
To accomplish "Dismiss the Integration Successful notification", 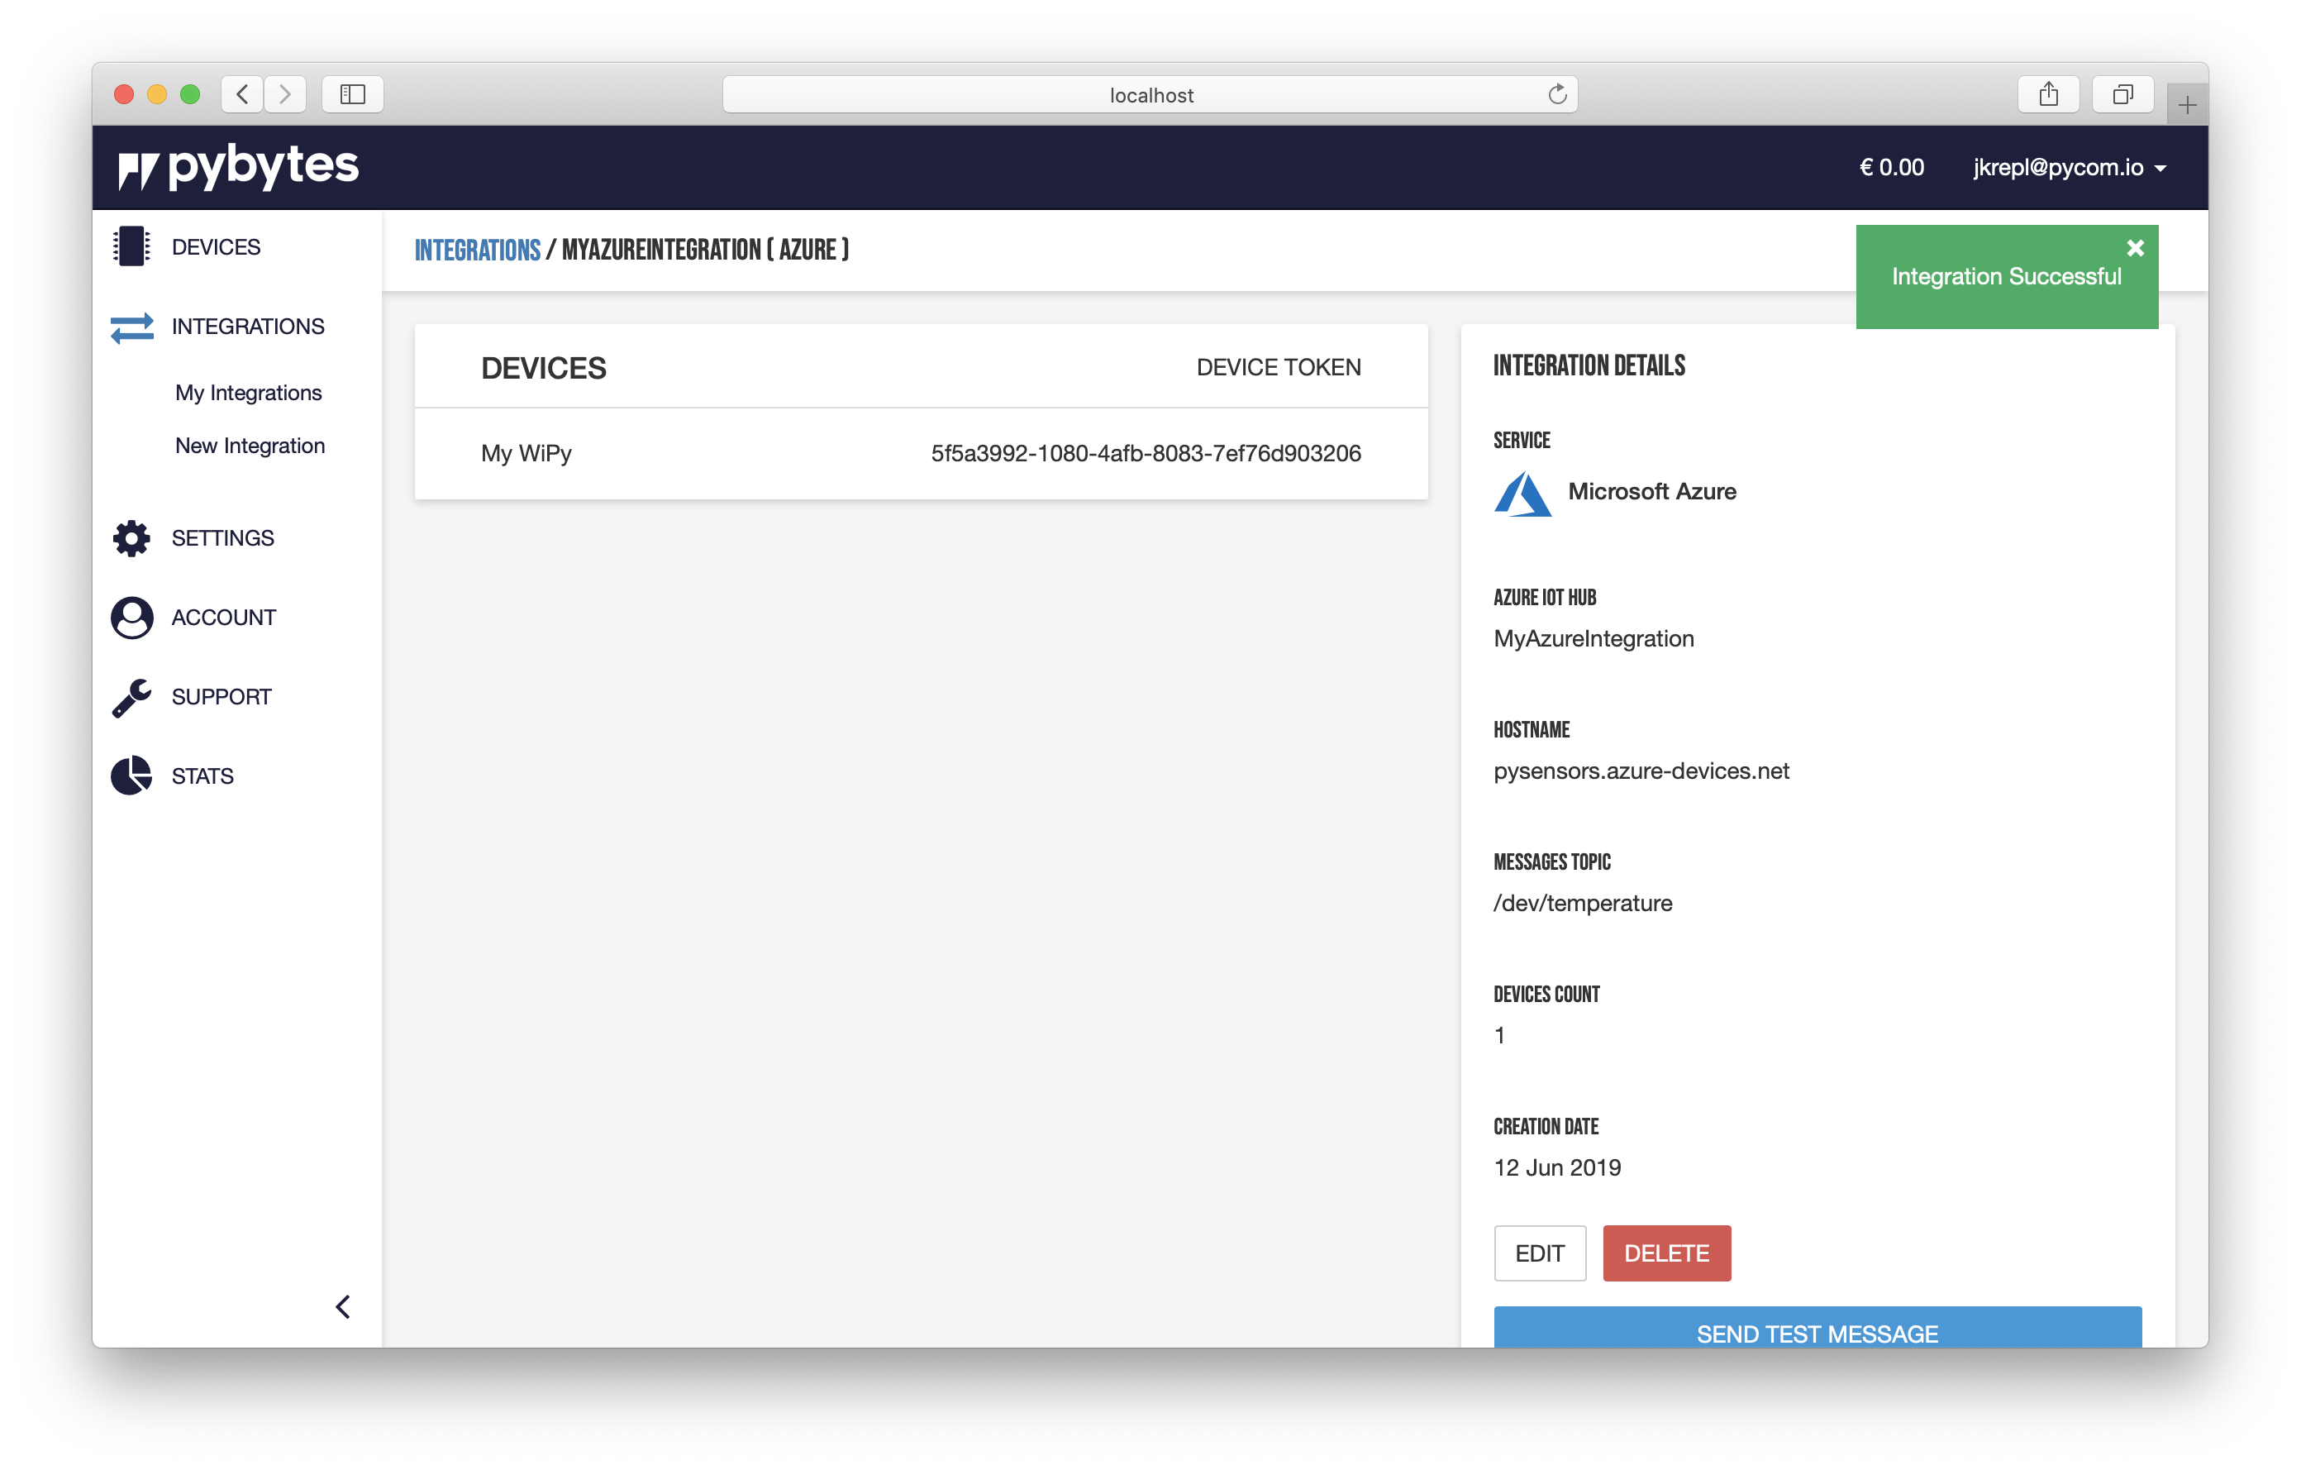I will click(x=2136, y=247).
